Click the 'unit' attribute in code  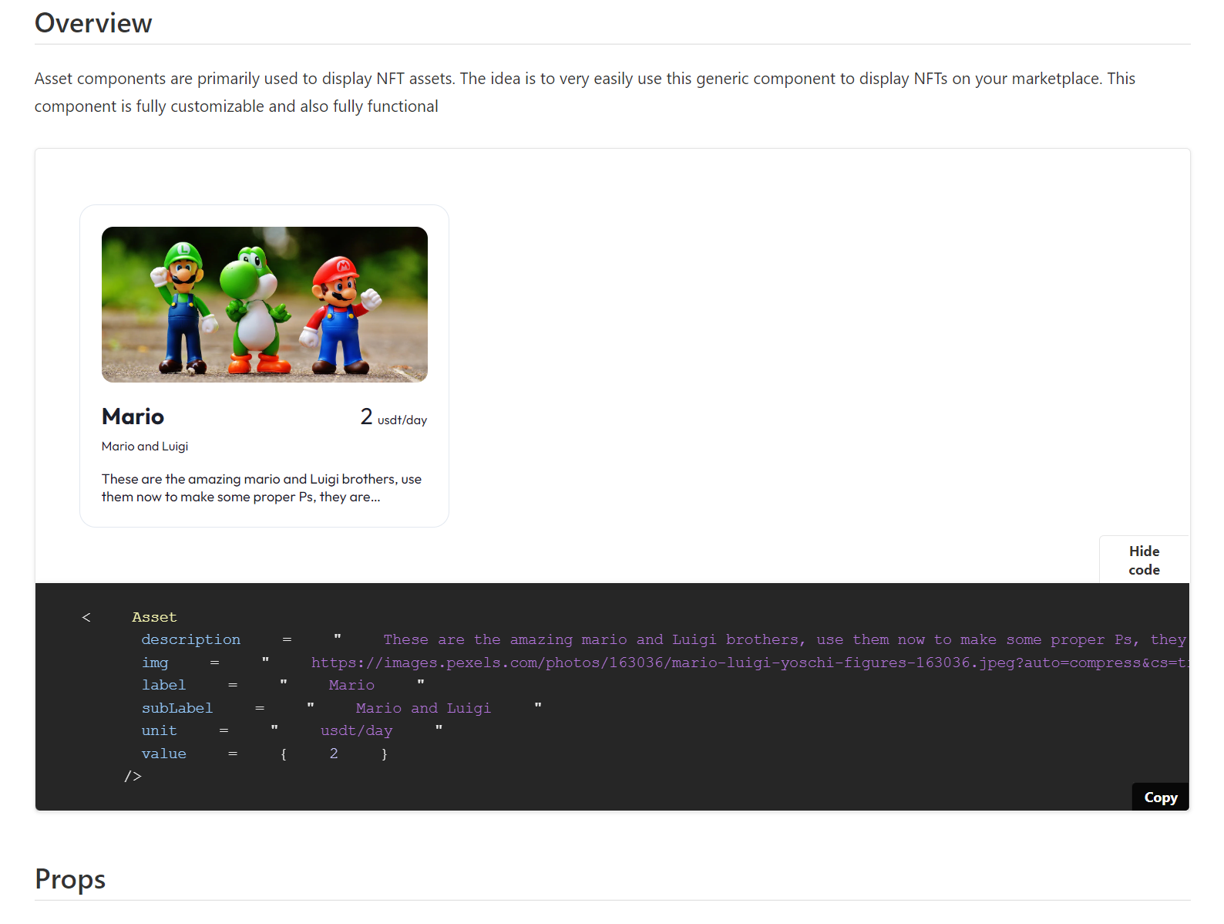pyautogui.click(x=159, y=730)
